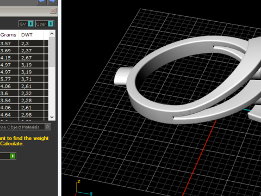Screen dimensions: 261x196
Task: Select the 2,3 DWT cell
Action: [x=31, y=44]
